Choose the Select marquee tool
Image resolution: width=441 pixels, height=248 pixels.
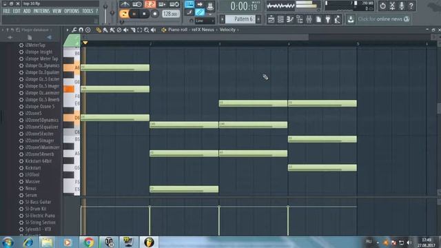click(139, 30)
